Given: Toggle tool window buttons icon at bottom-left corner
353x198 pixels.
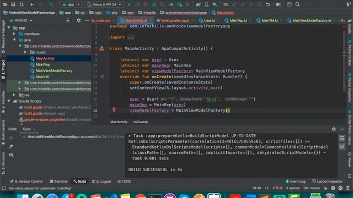Looking at the screenshot, I should coord(3,188).
